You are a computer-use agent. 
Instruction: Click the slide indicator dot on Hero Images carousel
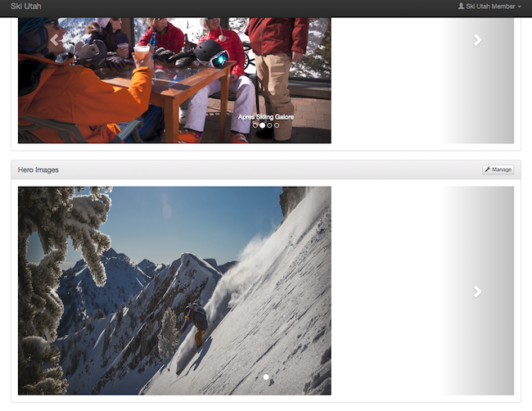coord(266,377)
